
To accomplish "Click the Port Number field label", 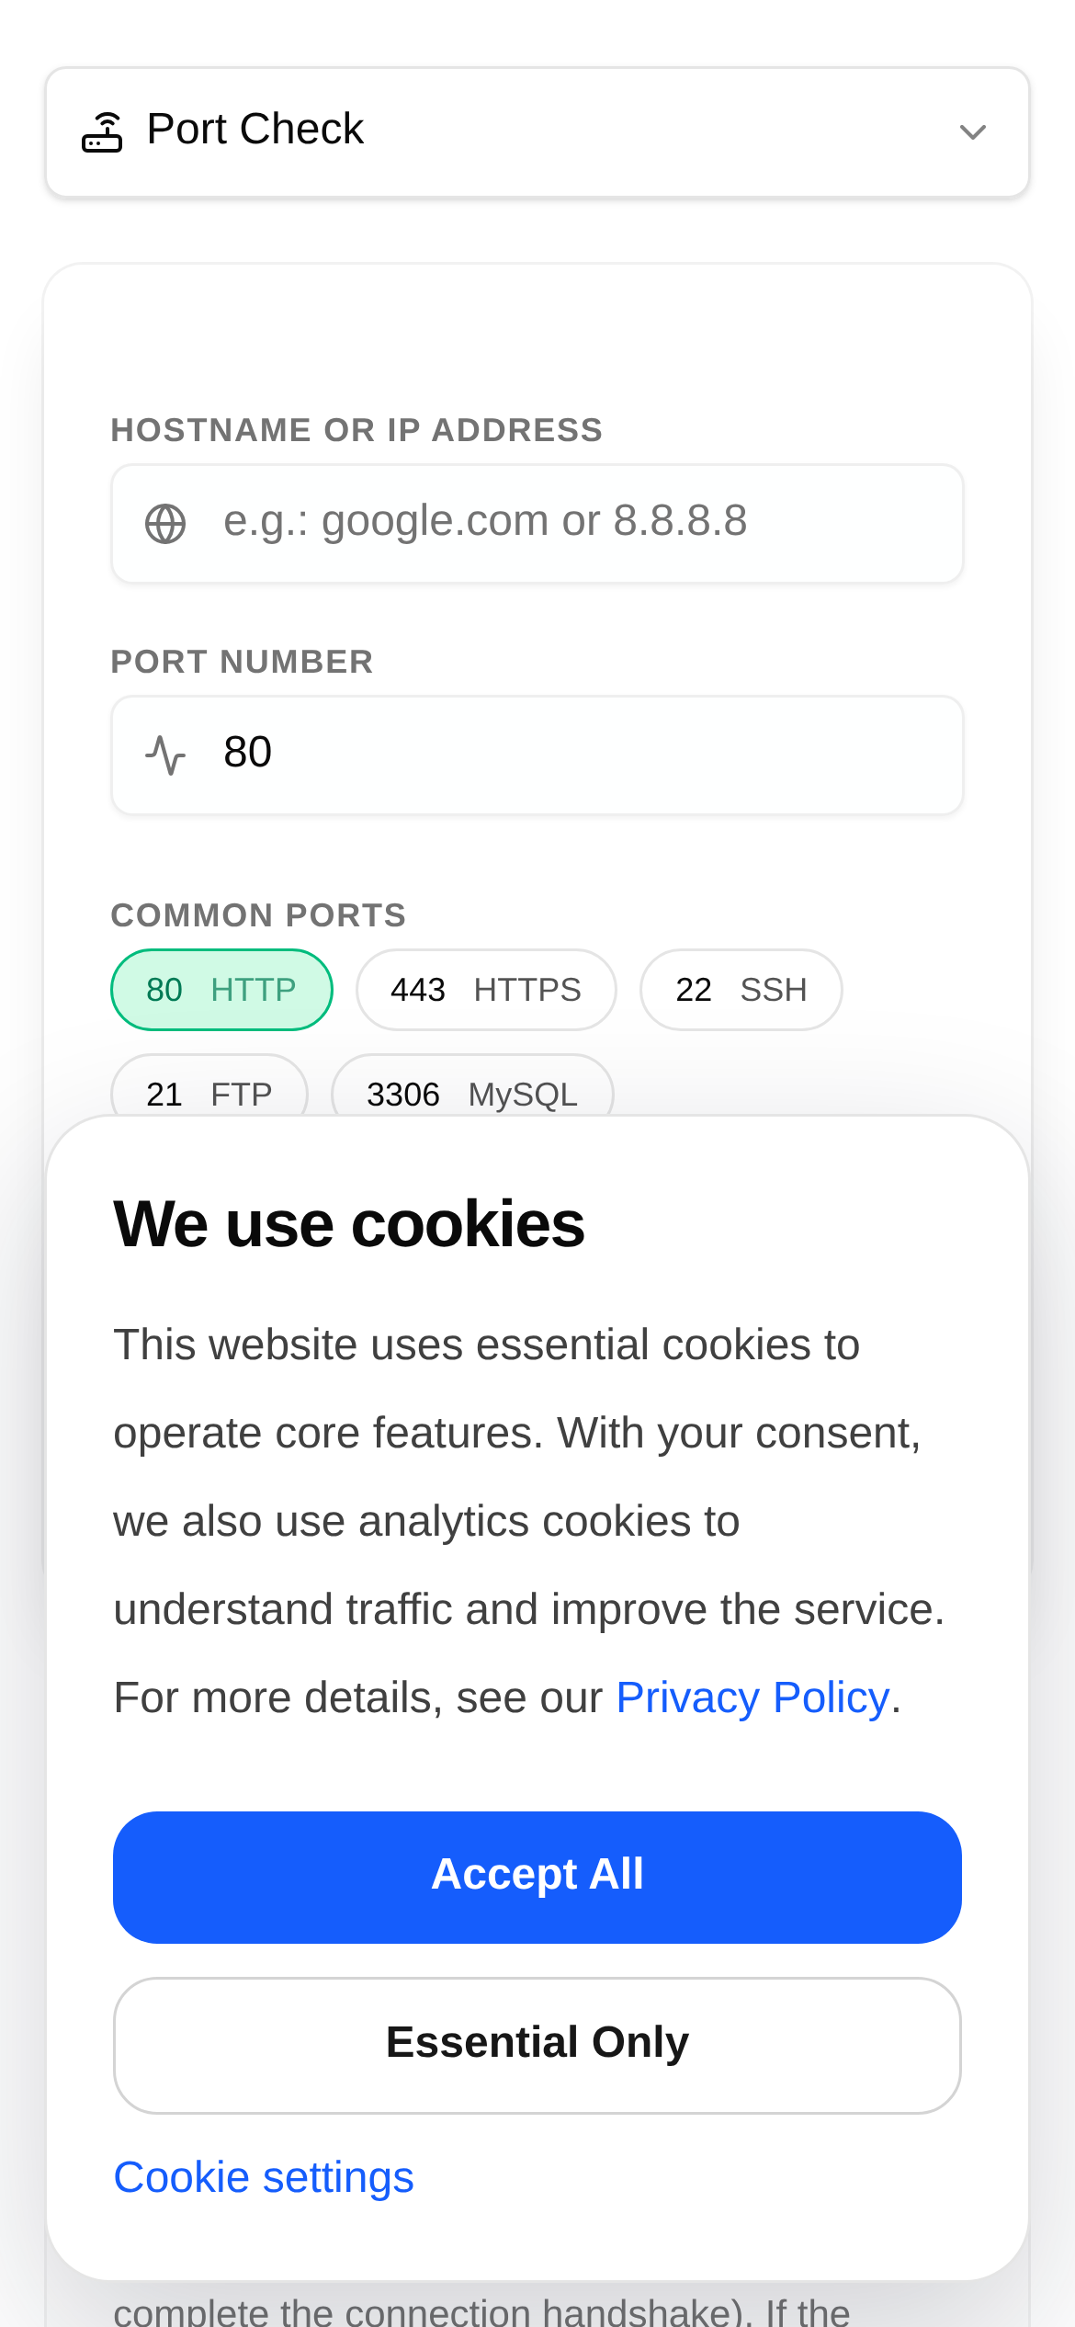I will click(242, 662).
